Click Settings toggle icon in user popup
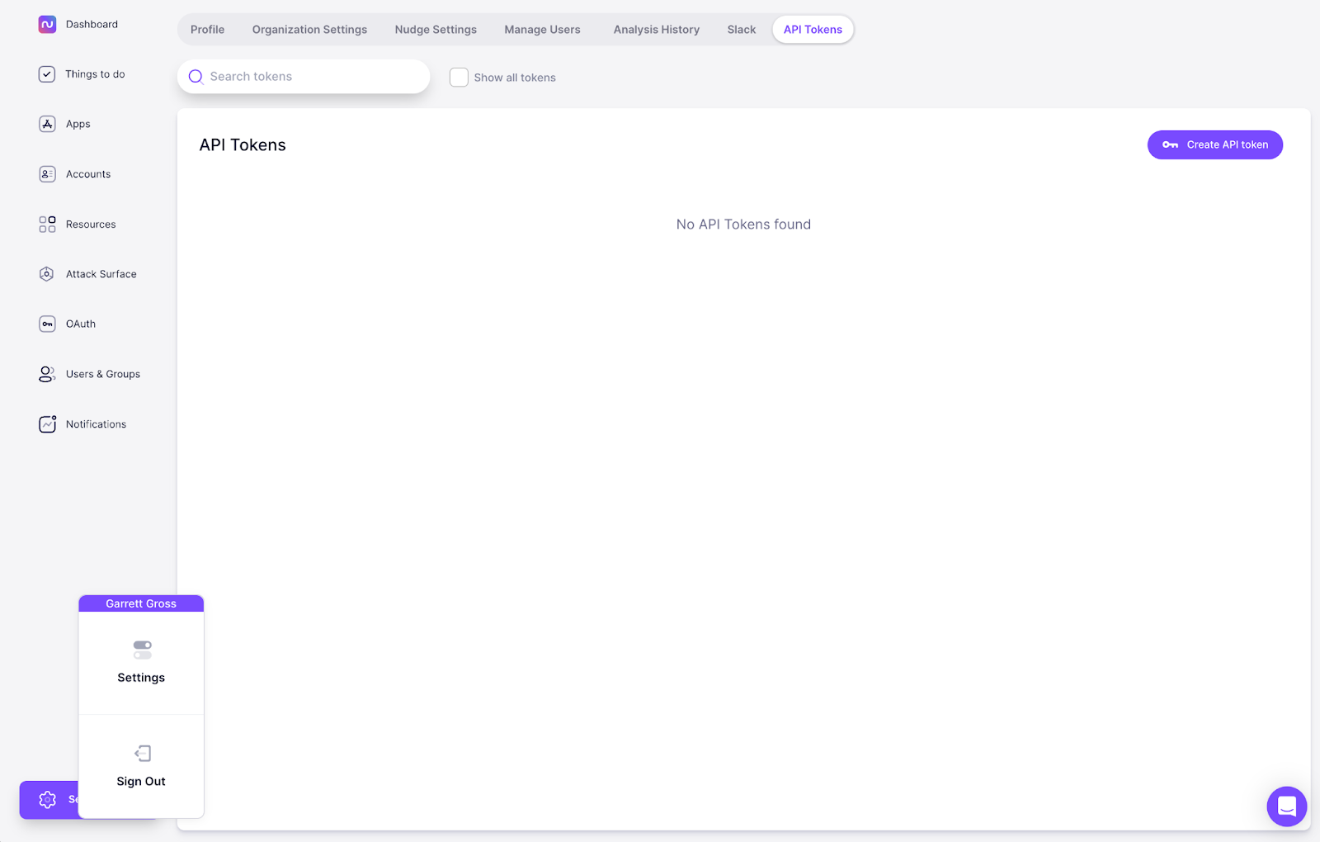This screenshot has width=1320, height=842. 142,650
